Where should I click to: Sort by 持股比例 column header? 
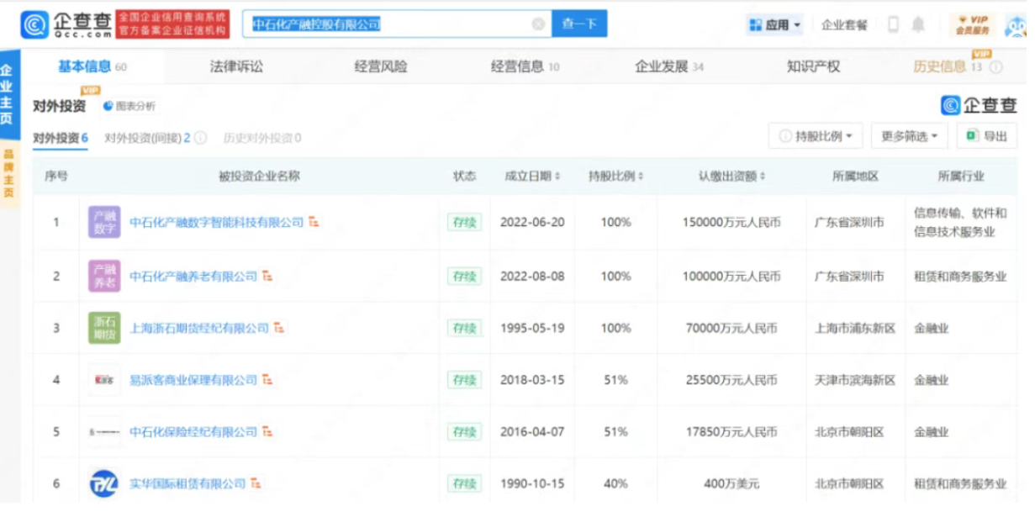point(615,177)
